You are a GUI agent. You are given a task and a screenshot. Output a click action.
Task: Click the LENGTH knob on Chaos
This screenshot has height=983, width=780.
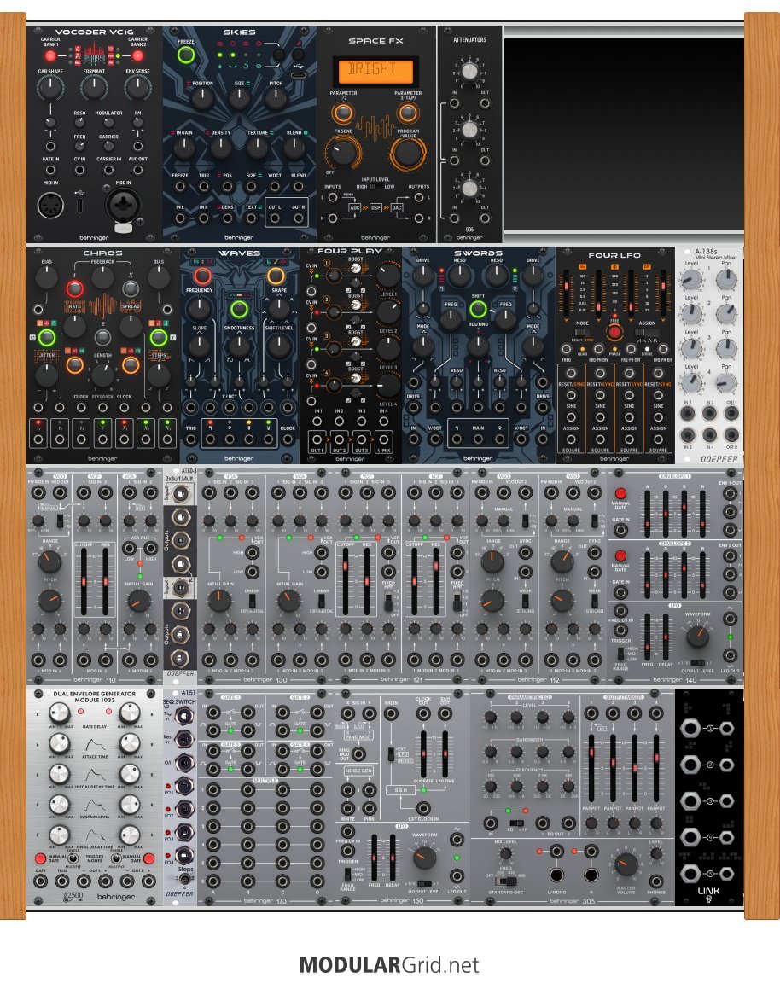[102, 375]
